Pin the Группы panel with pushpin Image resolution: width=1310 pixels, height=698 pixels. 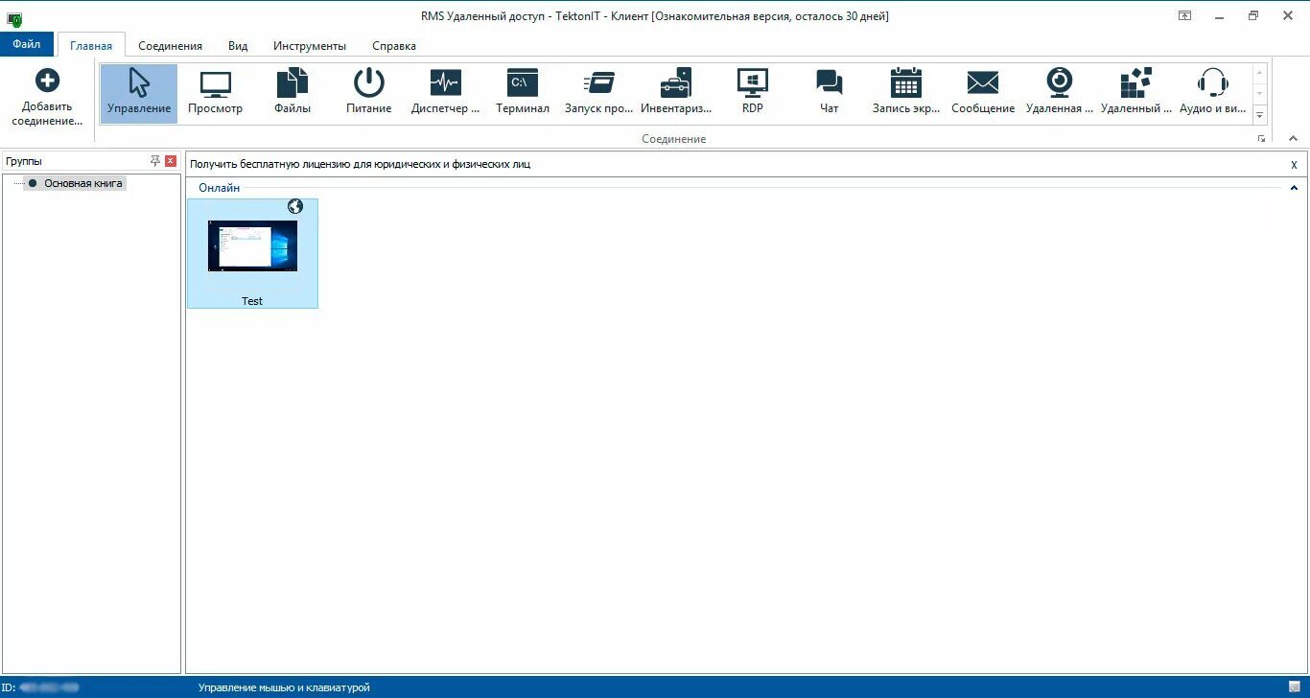tap(155, 161)
